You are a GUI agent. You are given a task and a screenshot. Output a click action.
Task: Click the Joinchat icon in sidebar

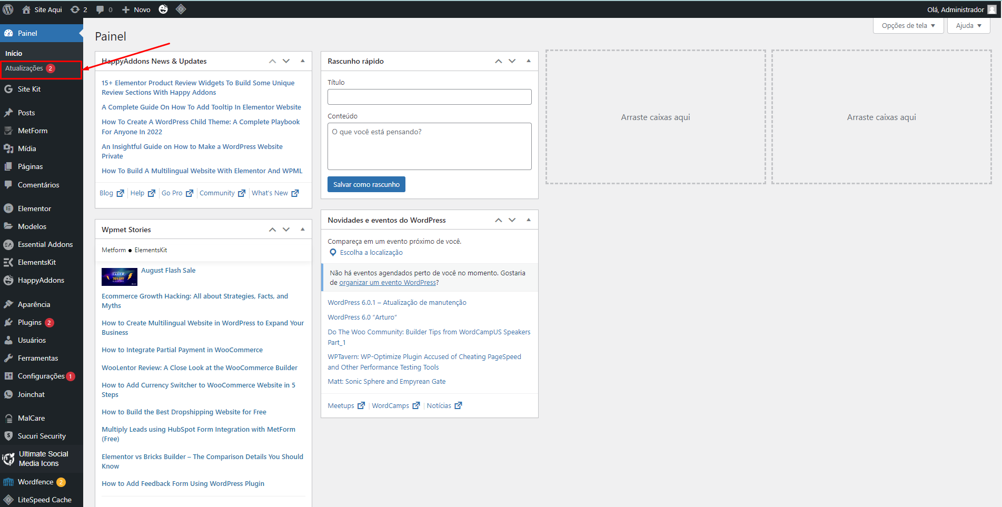[8, 394]
